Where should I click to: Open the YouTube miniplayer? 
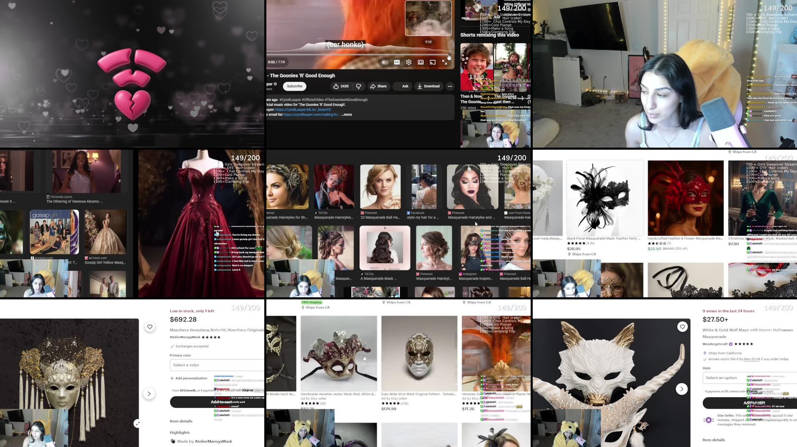[x=420, y=62]
